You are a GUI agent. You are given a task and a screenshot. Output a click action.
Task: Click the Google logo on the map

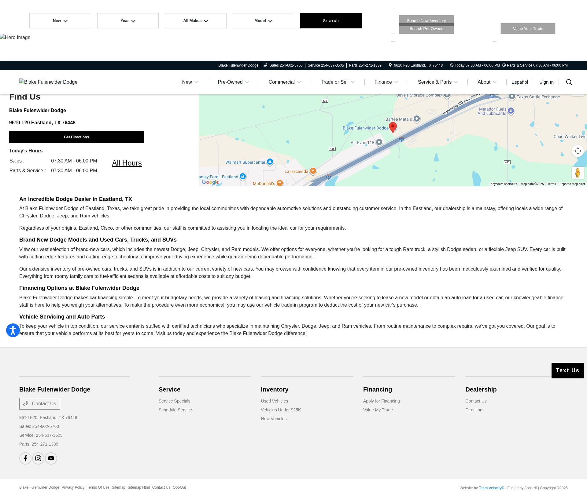pyautogui.click(x=210, y=182)
